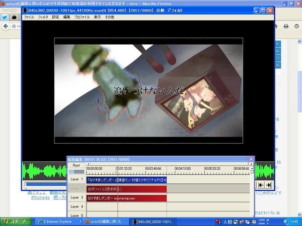Expand Internet Explorer taskbar group arrow
Viewport: 302px width, 226px height.
(81, 221)
